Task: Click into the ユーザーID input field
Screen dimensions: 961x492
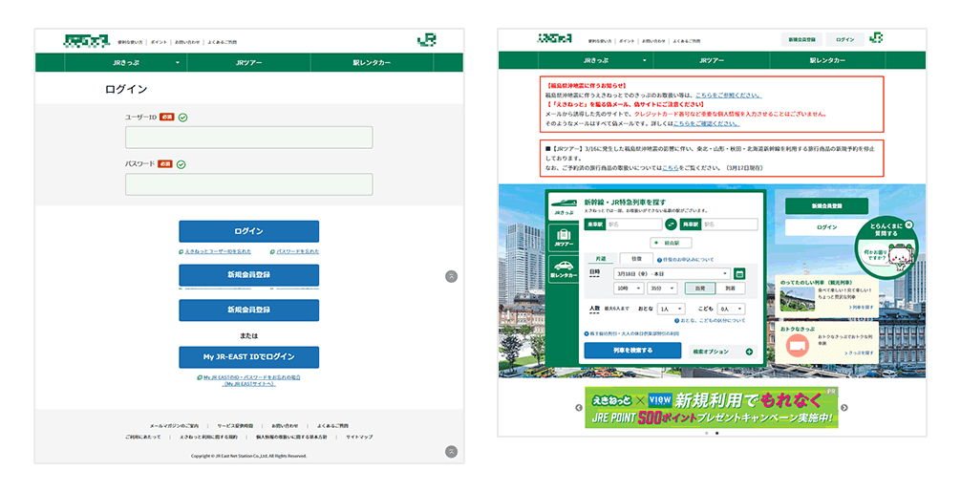Action: (x=248, y=138)
